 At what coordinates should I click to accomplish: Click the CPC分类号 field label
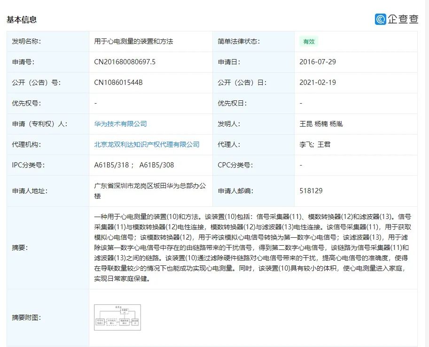click(x=235, y=165)
